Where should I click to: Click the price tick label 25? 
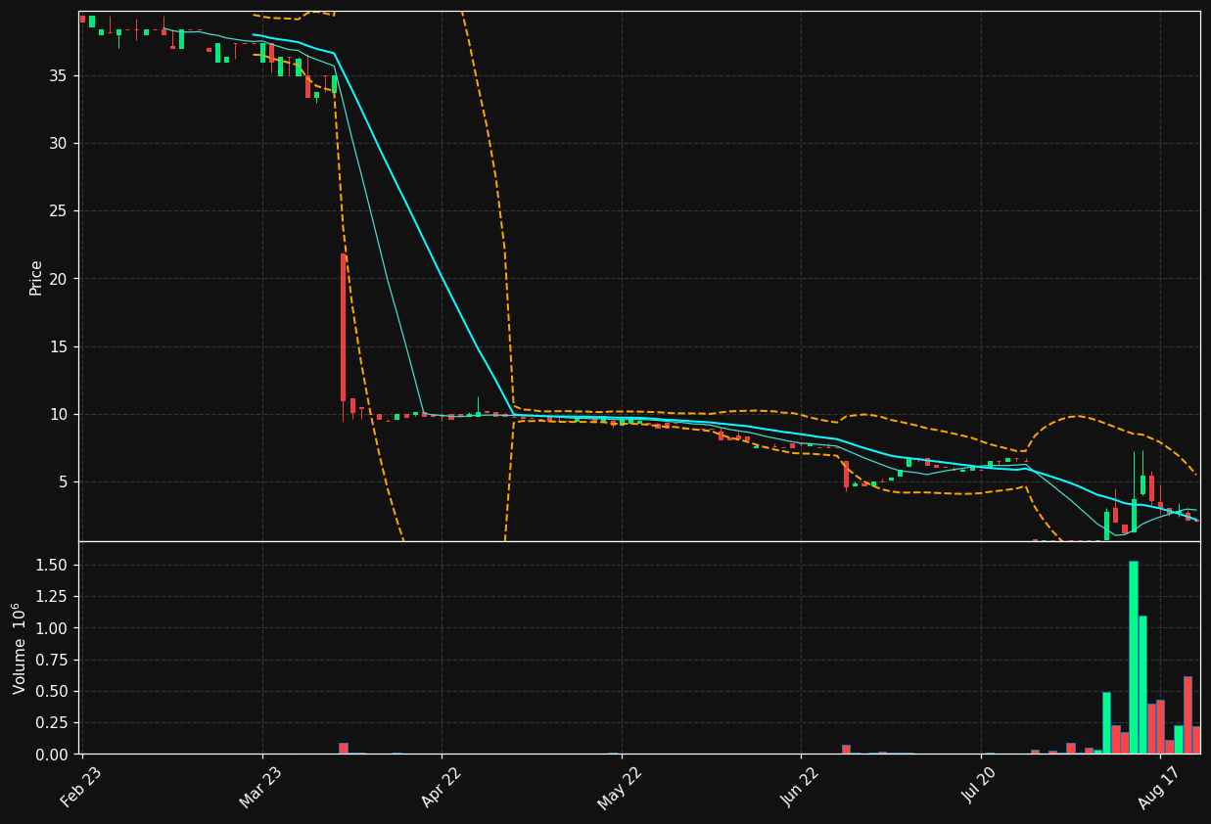(57, 210)
